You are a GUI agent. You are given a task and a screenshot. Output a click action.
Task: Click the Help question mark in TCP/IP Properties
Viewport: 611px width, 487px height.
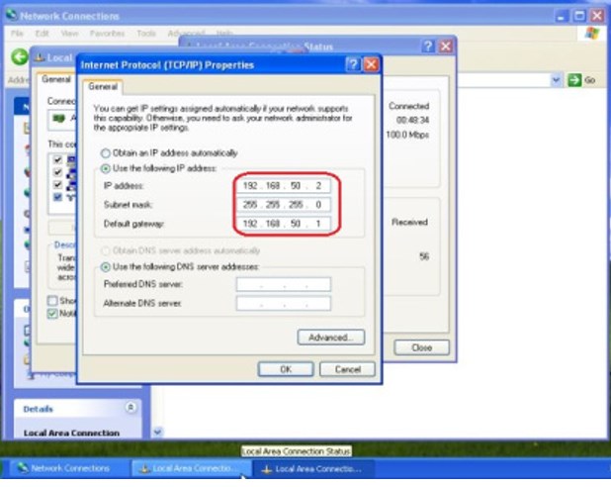pos(353,64)
